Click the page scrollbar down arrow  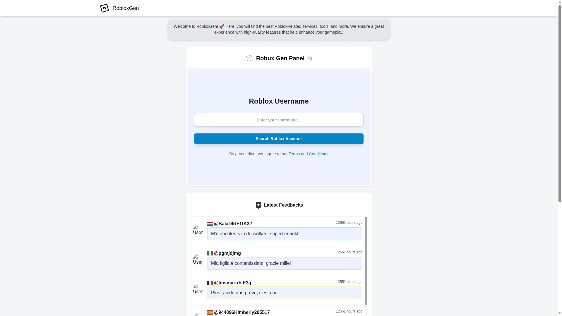point(560,313)
